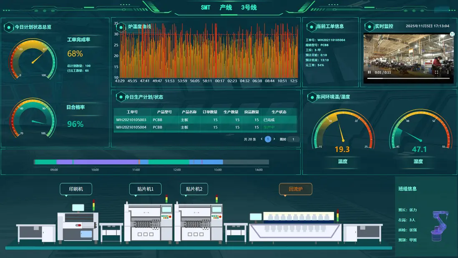The image size is (458, 258).
Task: Go to previous page of production plan table
Action: pyautogui.click(x=262, y=139)
